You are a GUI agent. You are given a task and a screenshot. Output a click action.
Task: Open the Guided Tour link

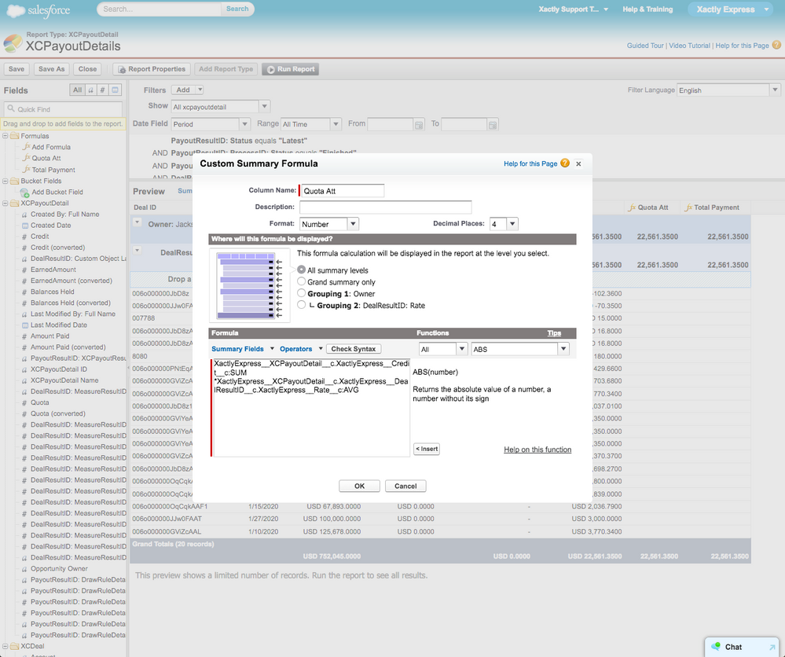[645, 46]
